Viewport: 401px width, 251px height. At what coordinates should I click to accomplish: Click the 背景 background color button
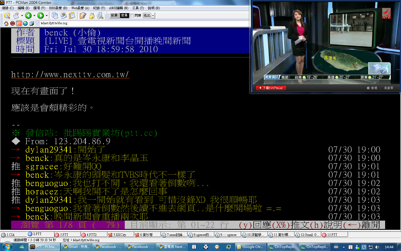tap(124, 16)
